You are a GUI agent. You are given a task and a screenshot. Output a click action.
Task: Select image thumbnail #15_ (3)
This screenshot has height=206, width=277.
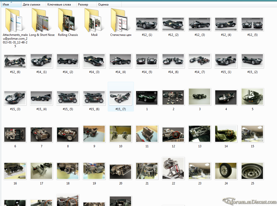point(15,98)
